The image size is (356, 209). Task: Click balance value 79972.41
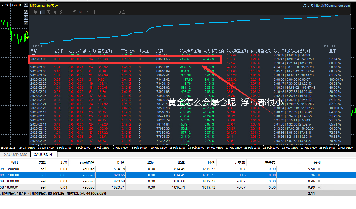[x=163, y=75]
